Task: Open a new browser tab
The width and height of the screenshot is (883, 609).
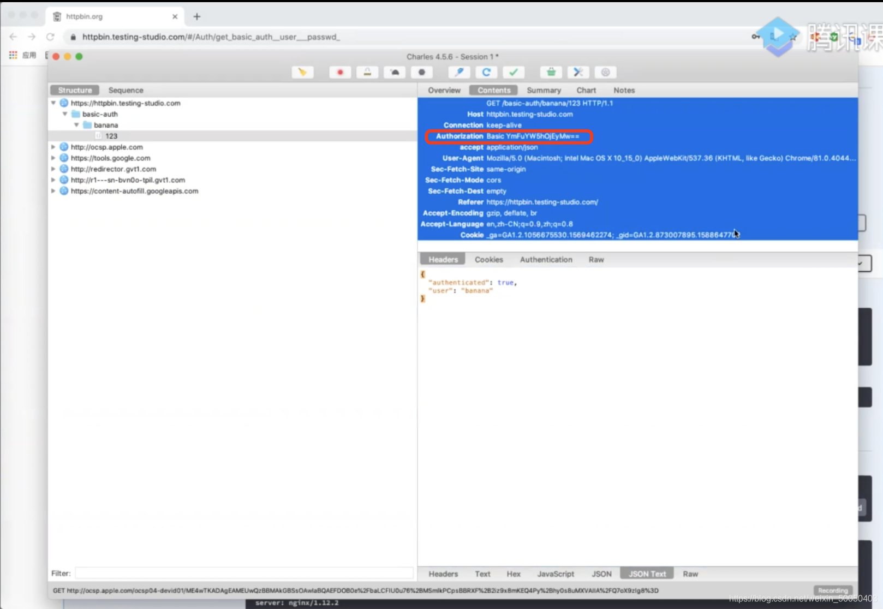Action: click(197, 16)
